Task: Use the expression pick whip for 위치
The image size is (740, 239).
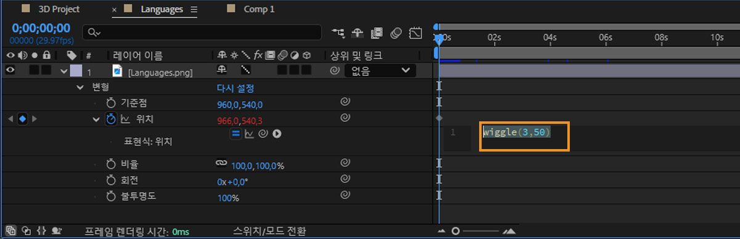Action: [263, 133]
